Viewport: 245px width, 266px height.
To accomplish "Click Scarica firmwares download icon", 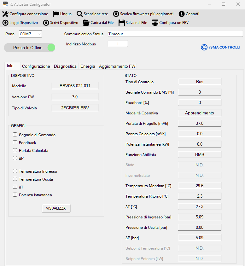I will click(x=116, y=14).
